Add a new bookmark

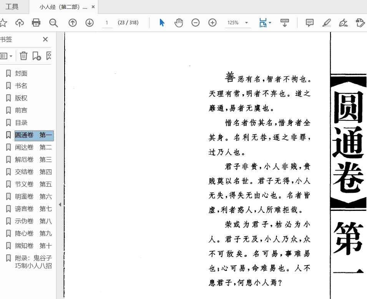(x=37, y=56)
